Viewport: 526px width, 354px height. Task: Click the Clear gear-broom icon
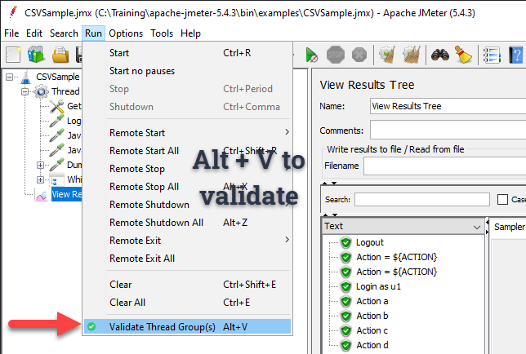click(x=387, y=55)
